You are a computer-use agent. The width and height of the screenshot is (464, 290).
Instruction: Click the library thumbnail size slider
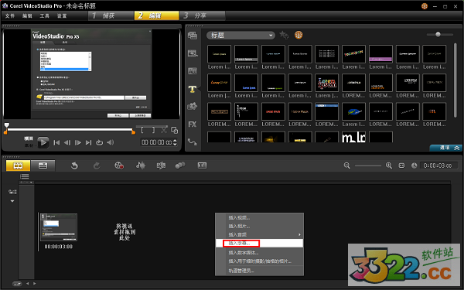pyautogui.click(x=440, y=35)
